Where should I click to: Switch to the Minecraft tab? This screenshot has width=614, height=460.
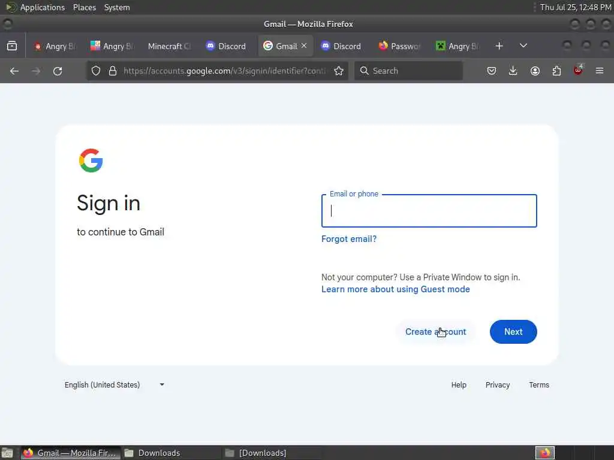pos(168,46)
